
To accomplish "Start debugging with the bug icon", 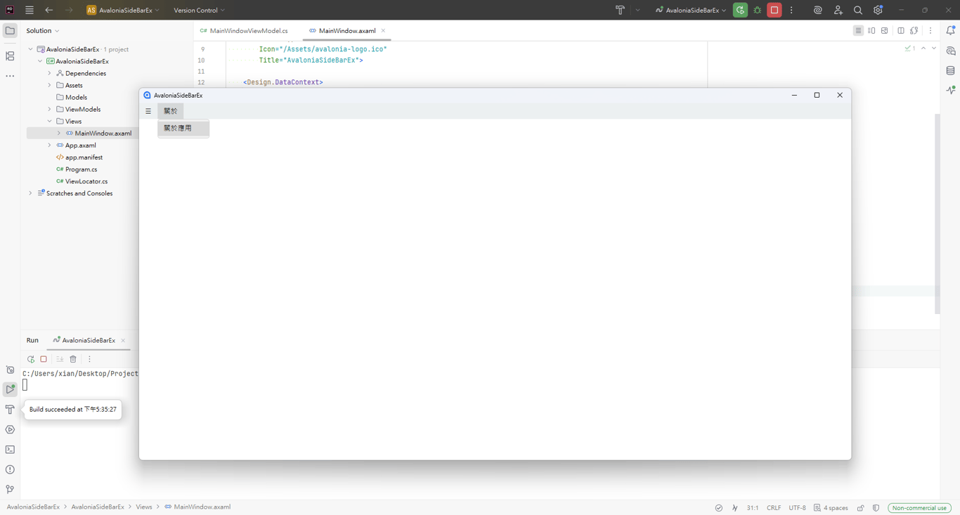I will [x=758, y=11].
